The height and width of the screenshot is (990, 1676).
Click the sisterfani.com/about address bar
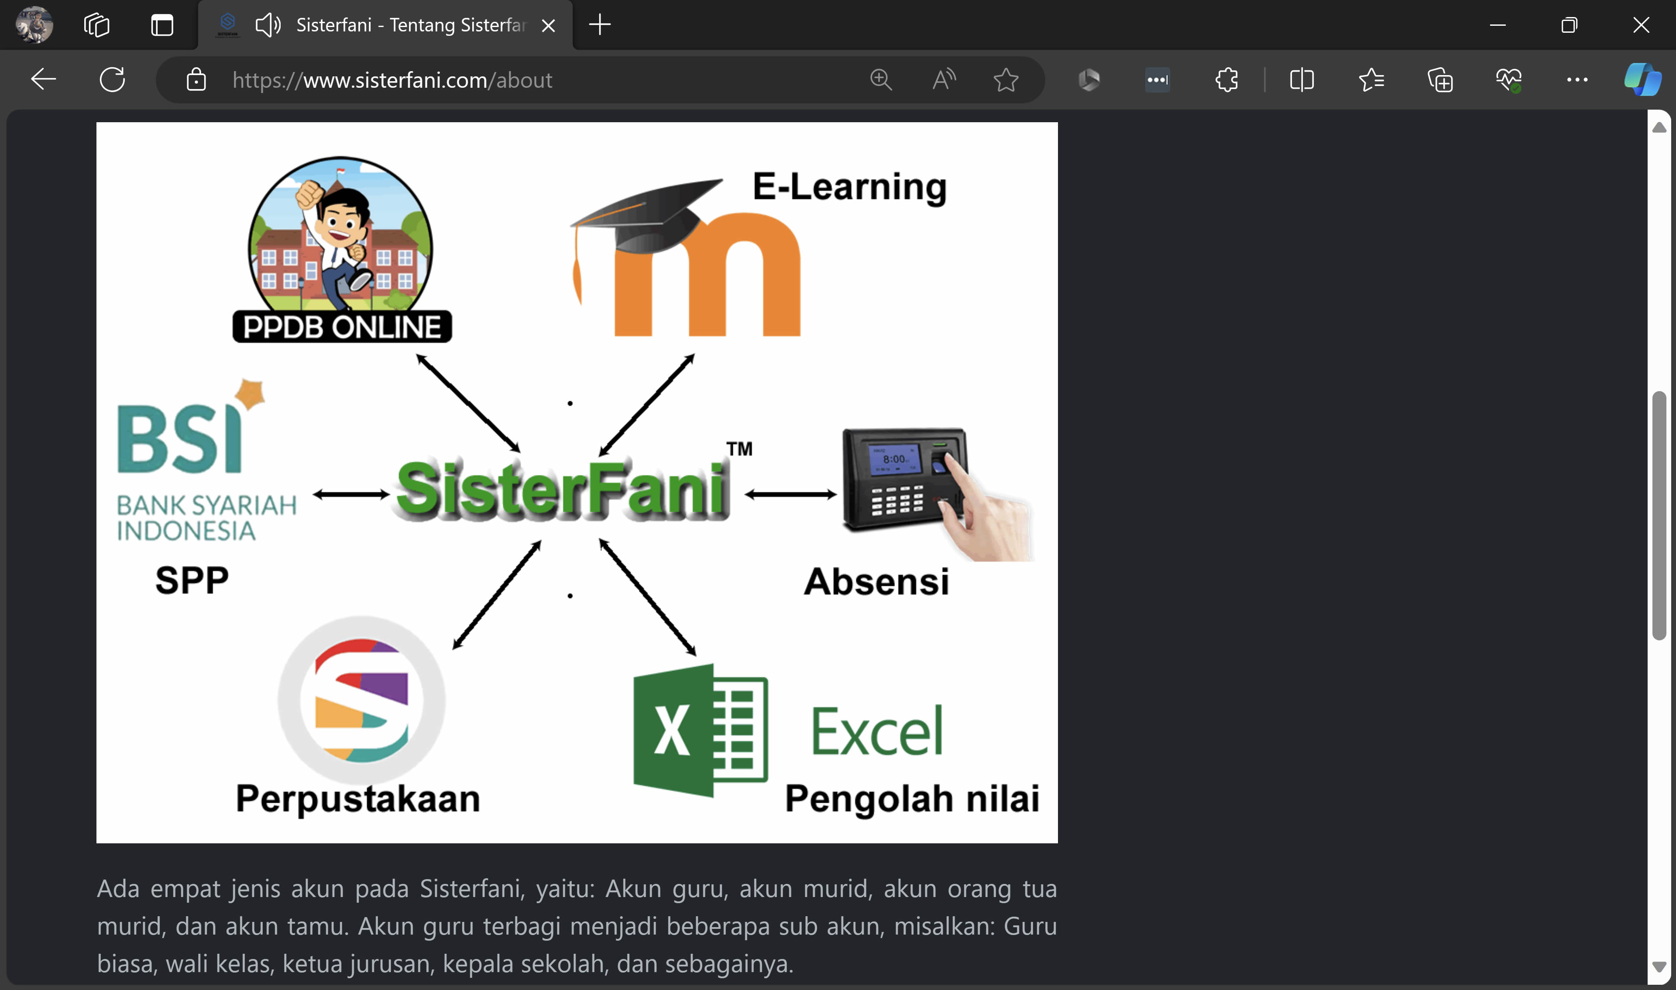click(x=467, y=80)
